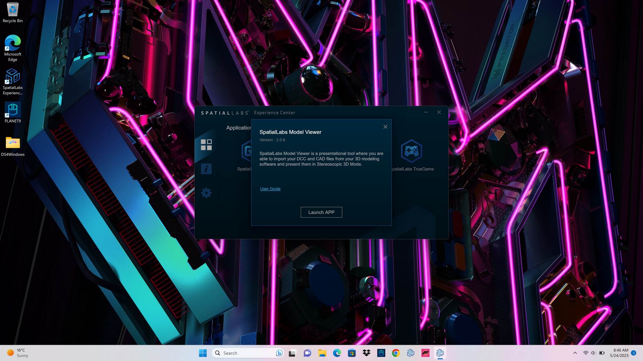Select PLANET9 desktop shortcut
643x361 pixels.
point(13,112)
